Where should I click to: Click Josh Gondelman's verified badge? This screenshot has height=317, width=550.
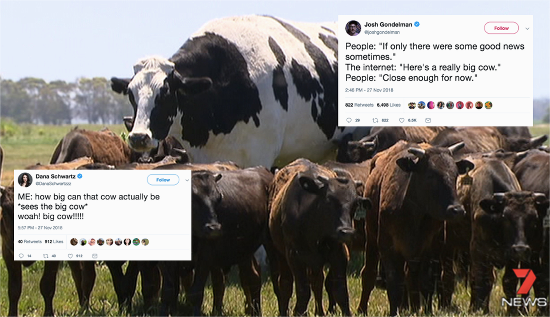417,24
